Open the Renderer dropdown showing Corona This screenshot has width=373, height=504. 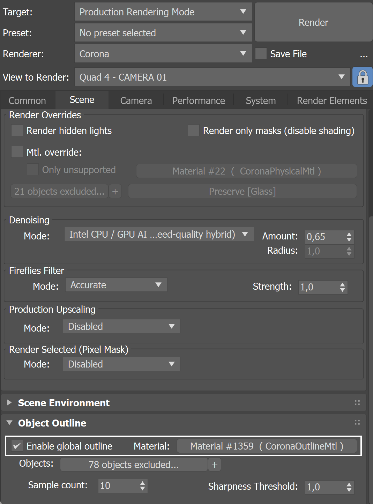click(163, 54)
